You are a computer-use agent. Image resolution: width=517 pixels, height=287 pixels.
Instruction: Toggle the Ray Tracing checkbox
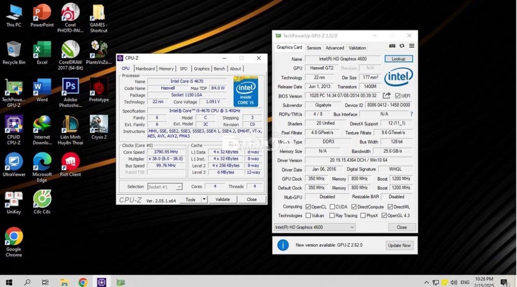coord(332,216)
